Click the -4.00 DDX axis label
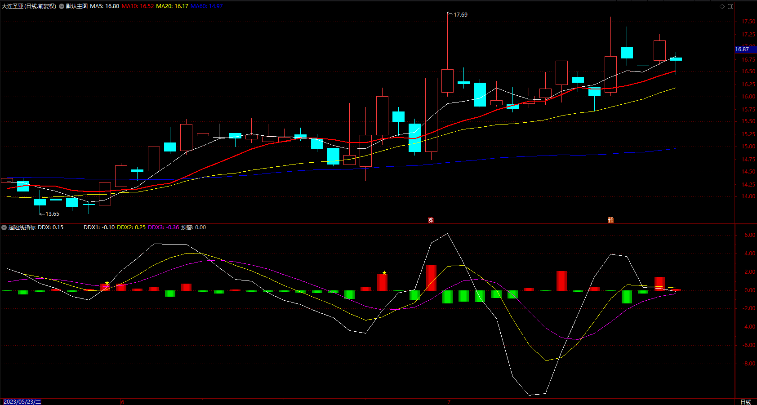Screen dimensions: 757x405 [749, 327]
